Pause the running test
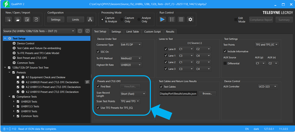The image size is (295, 132). pyautogui.click(x=172, y=19)
